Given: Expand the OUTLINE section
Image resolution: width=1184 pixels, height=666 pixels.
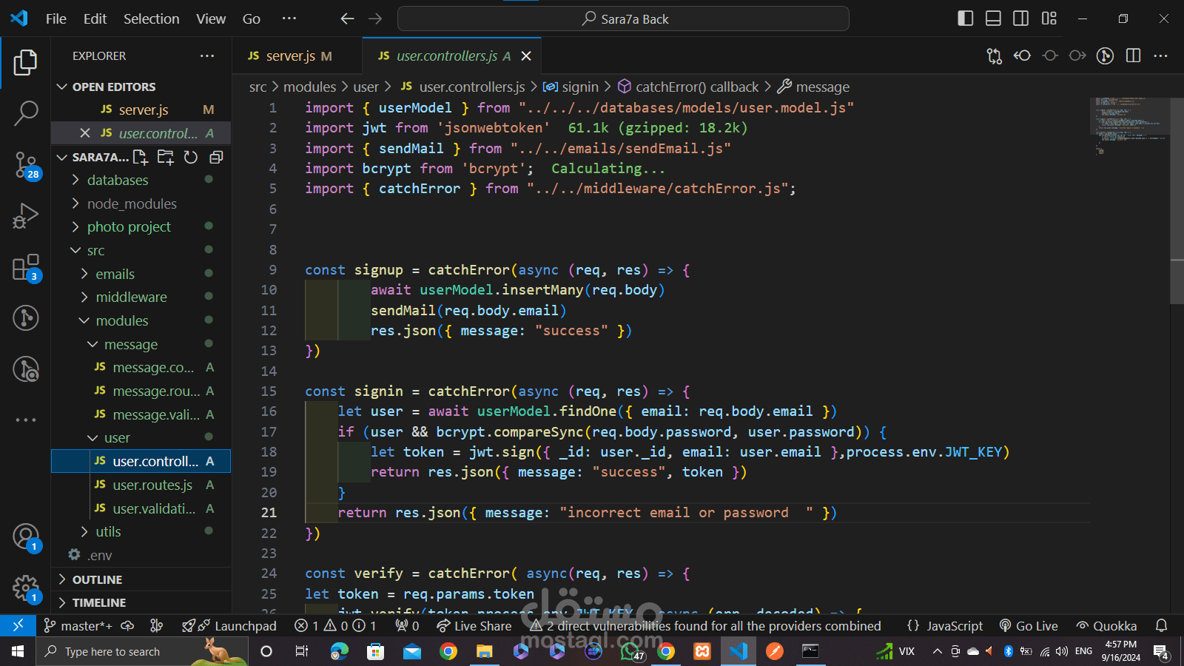Looking at the screenshot, I should tap(97, 579).
